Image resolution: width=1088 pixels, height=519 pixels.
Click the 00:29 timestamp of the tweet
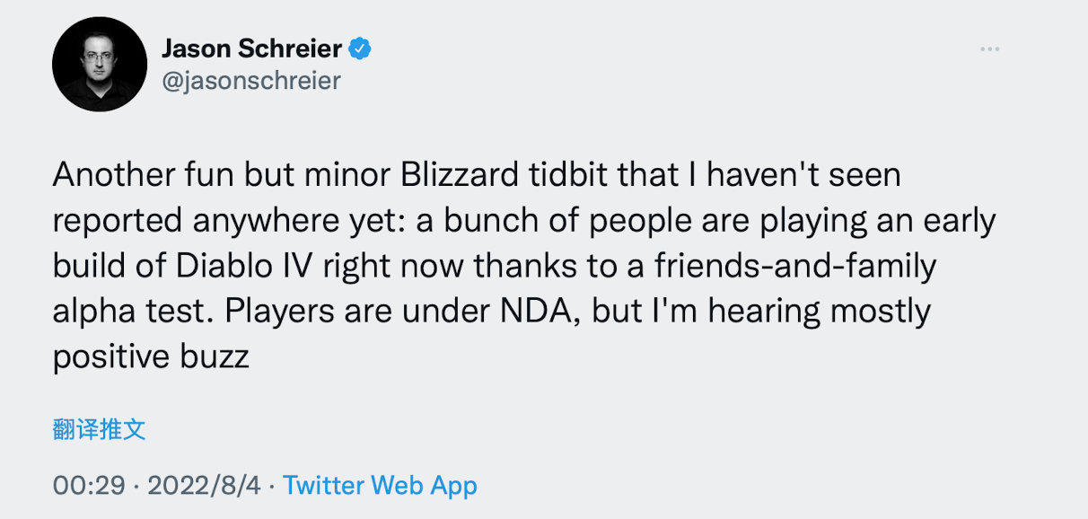click(x=88, y=486)
